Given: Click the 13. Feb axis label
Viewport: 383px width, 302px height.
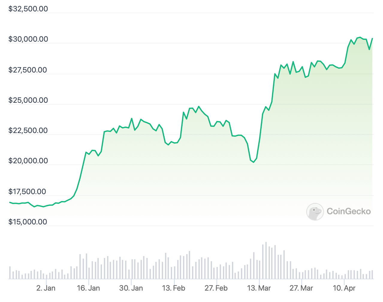Looking at the screenshot, I should coord(174,288).
